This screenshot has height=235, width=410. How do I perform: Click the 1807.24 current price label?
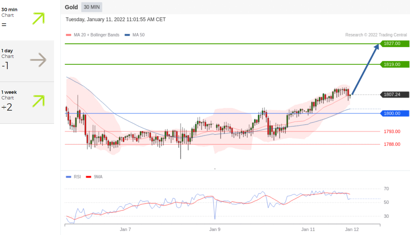coord(394,94)
